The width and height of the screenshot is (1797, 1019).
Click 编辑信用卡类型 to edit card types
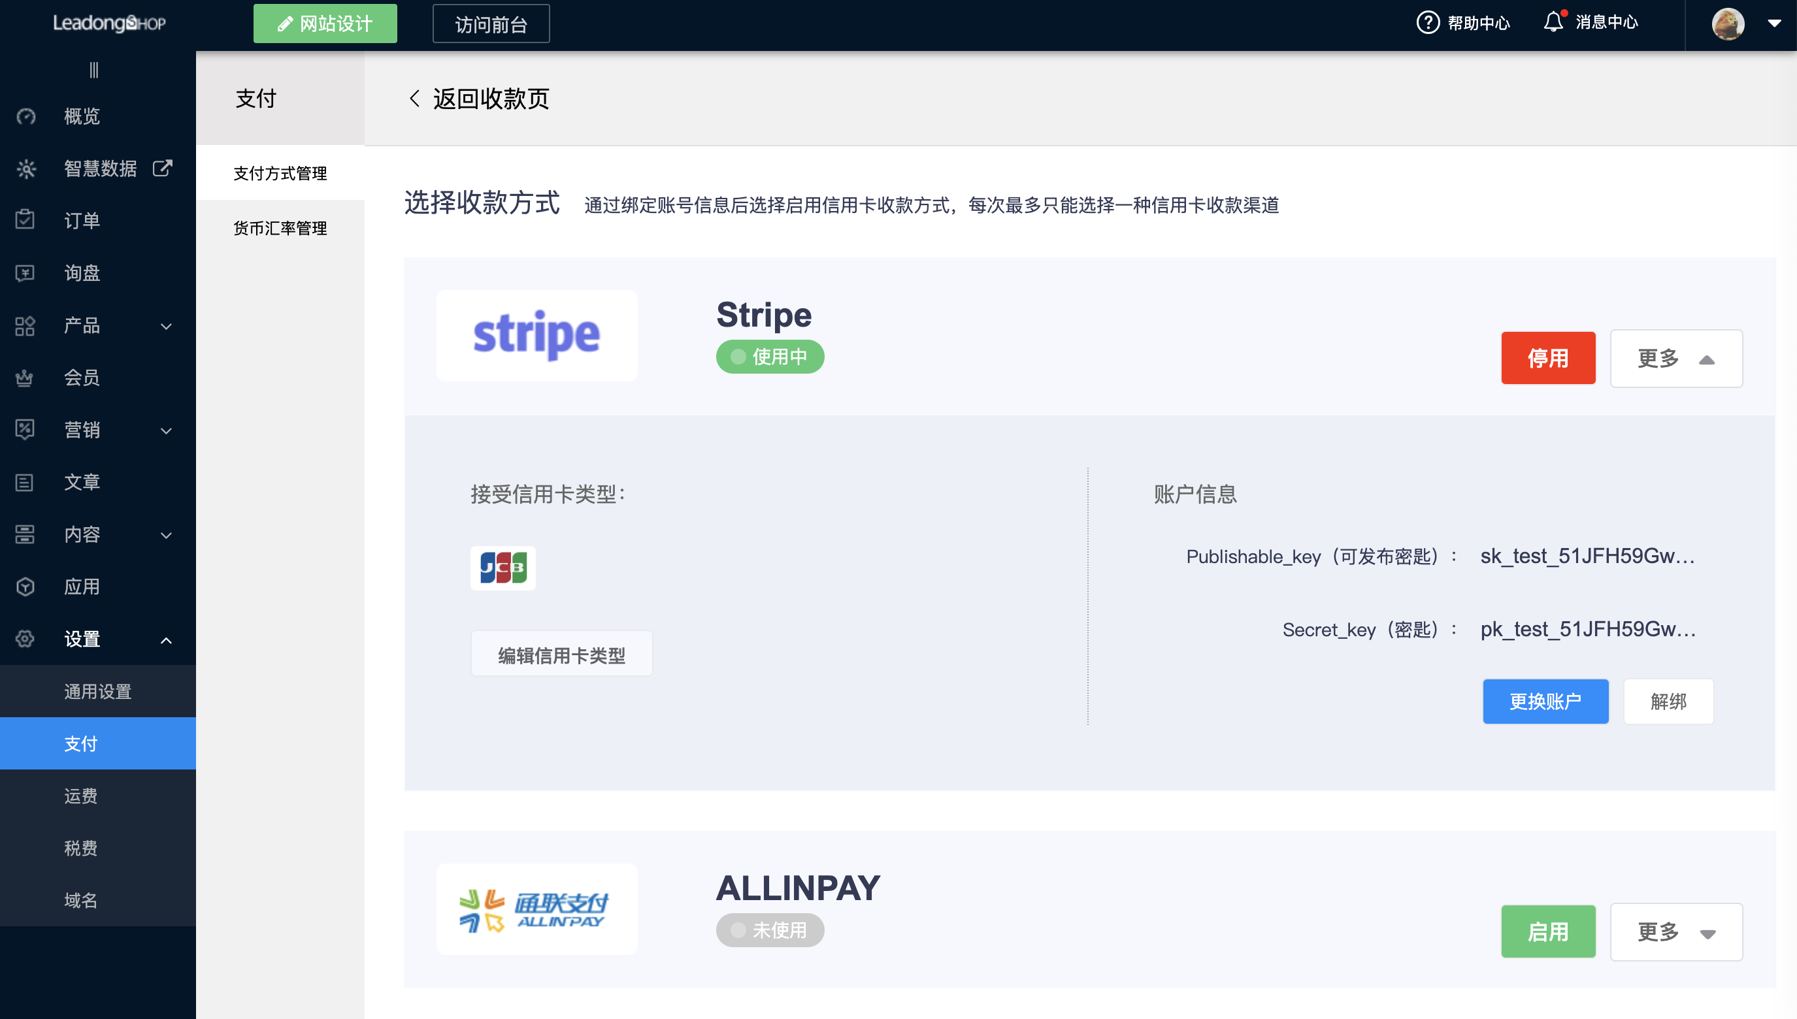(561, 653)
